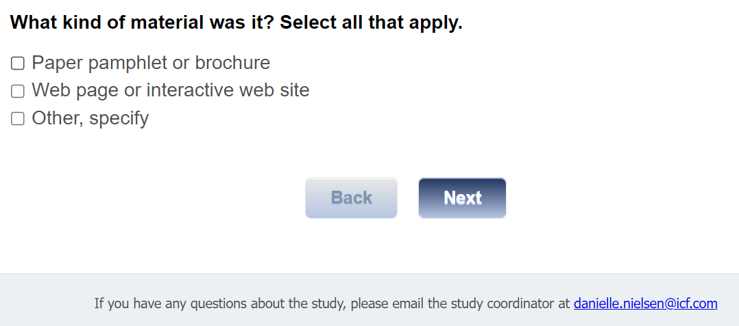Go to previous page with Back button
The width and height of the screenshot is (739, 326).
click(x=351, y=198)
